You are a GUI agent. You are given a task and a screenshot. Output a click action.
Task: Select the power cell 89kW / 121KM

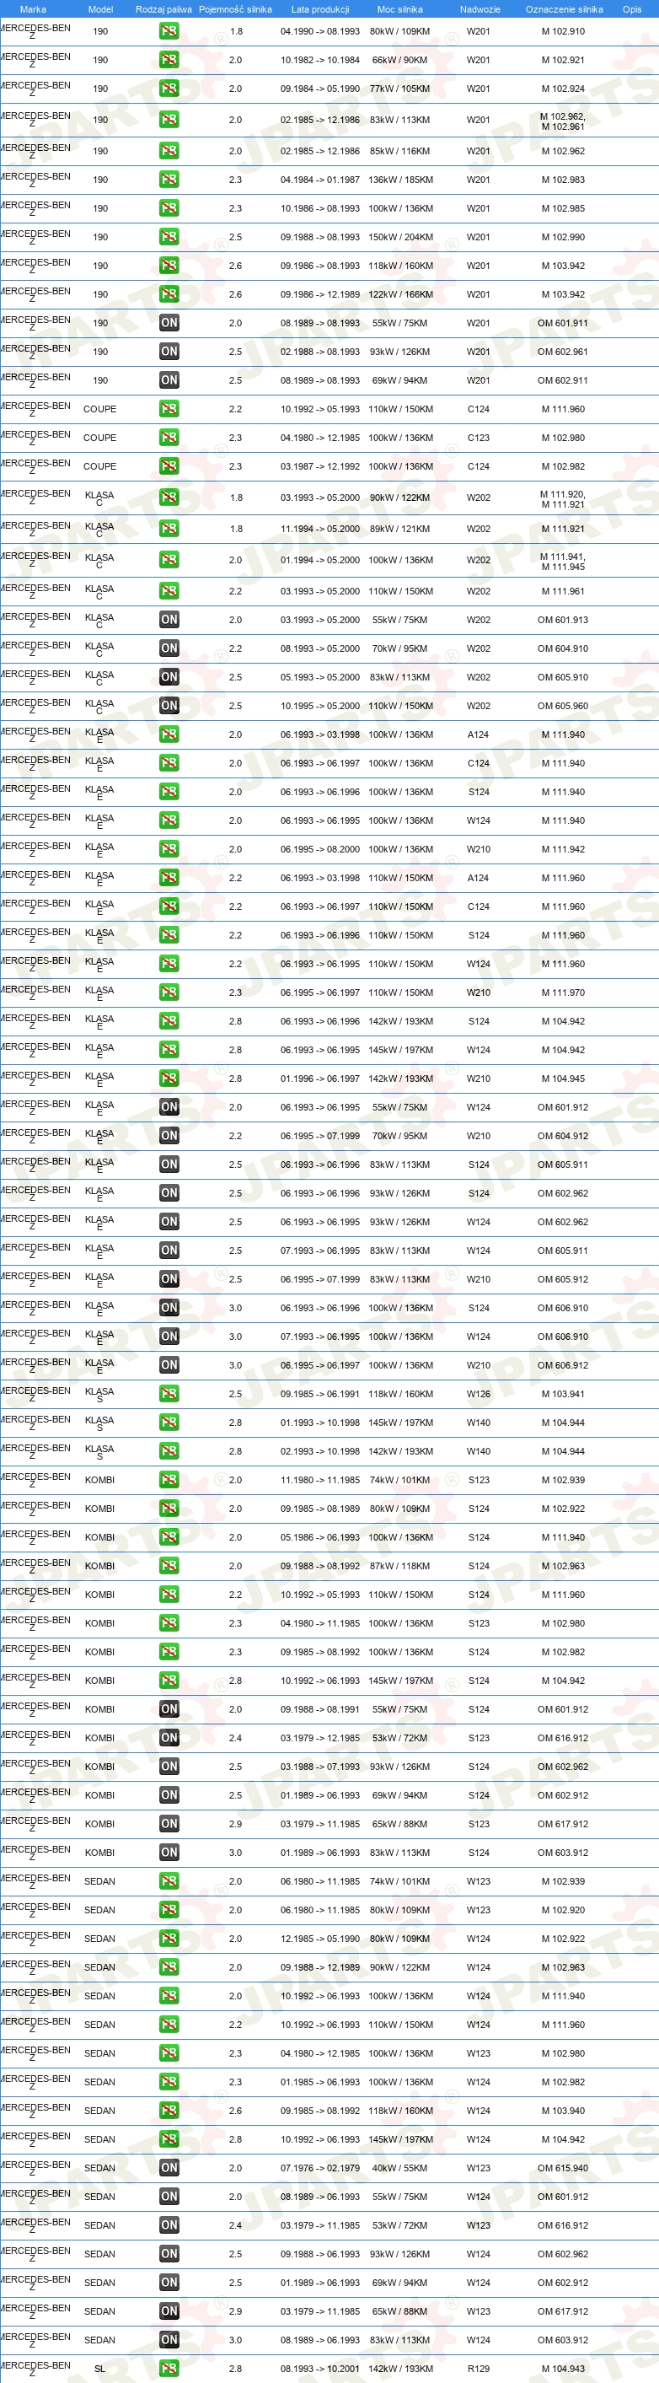pyautogui.click(x=400, y=530)
